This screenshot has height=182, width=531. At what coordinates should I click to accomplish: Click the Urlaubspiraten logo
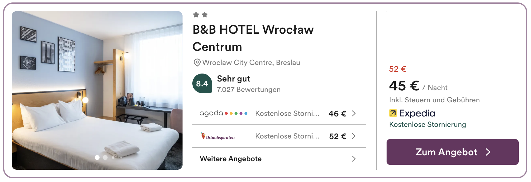pos(218,136)
